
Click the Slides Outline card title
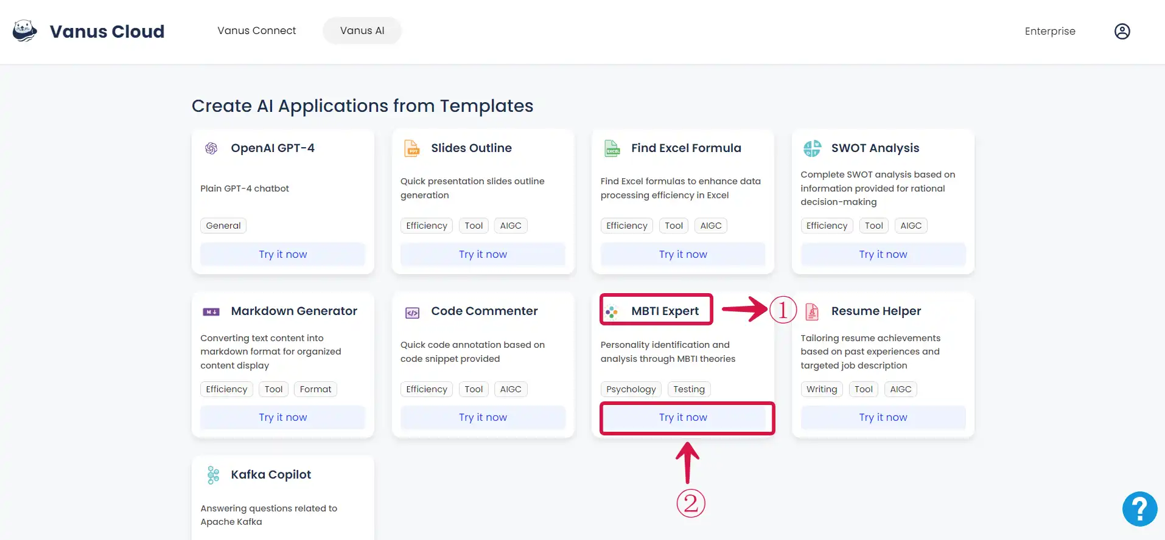(x=471, y=148)
